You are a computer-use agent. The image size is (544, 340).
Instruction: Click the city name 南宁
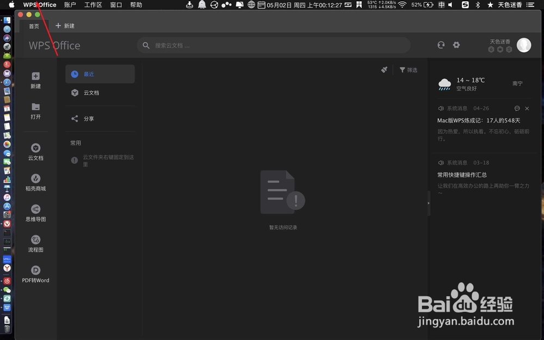(517, 83)
